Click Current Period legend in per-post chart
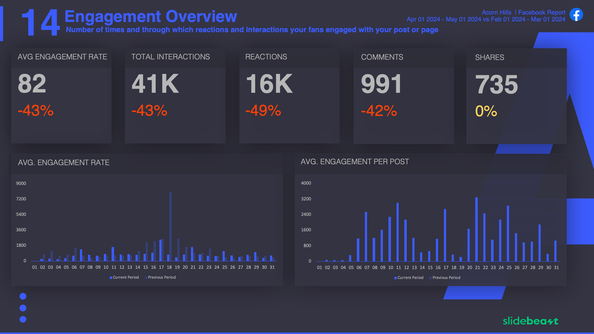The height and width of the screenshot is (334, 594). (x=409, y=278)
